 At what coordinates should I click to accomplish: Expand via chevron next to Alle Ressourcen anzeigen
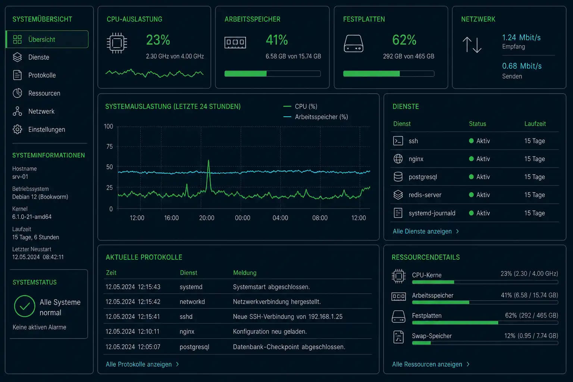pos(468,364)
